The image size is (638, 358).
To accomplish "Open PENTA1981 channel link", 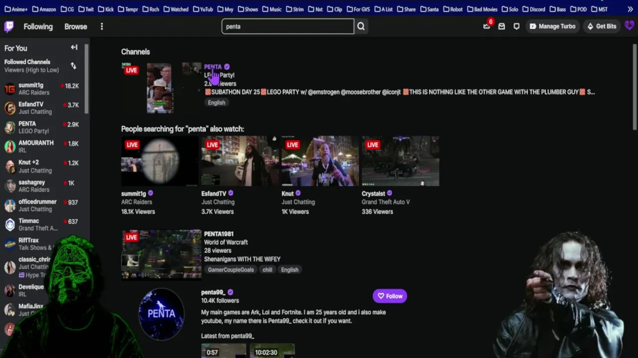I will [219, 234].
